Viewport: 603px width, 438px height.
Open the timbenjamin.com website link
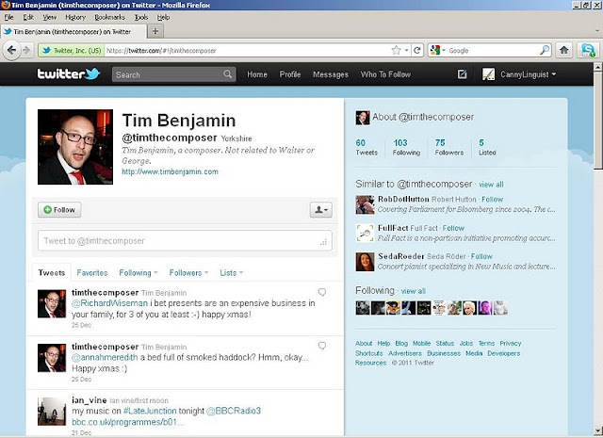click(170, 171)
